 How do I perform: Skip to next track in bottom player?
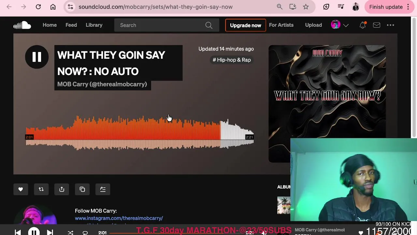point(50,232)
